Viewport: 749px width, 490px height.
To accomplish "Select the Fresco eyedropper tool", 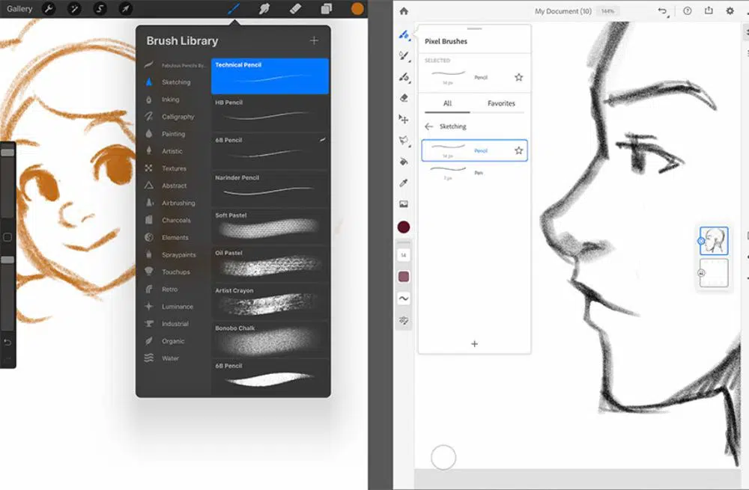I will [404, 183].
